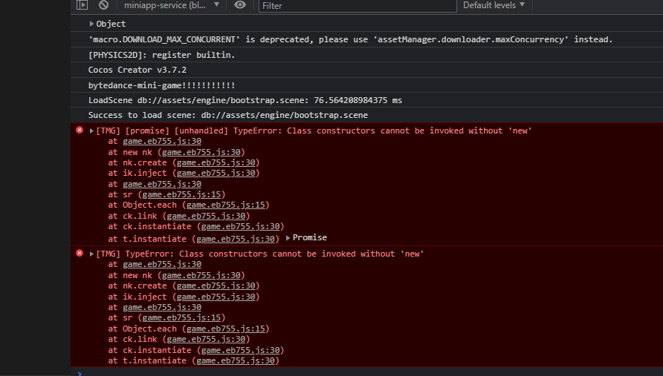
Task: Select the 'Cocos Creator v3.7.2' log line
Action: pyautogui.click(x=138, y=70)
